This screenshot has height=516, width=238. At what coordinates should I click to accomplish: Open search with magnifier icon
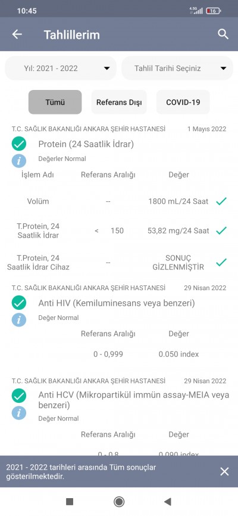pyautogui.click(x=223, y=34)
